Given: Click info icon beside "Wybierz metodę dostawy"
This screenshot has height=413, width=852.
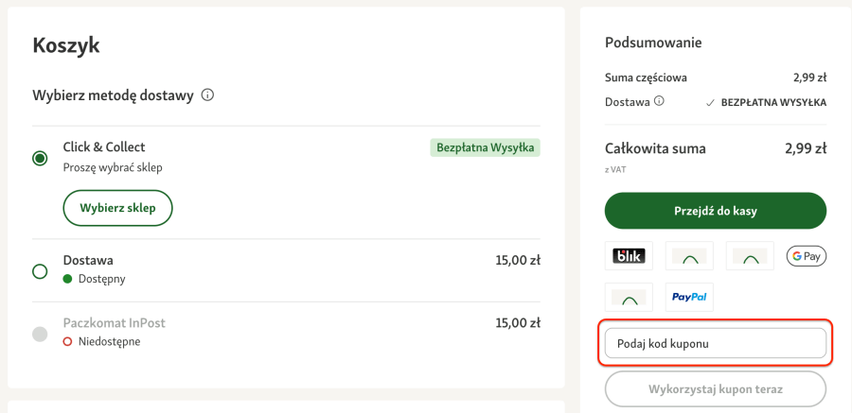Looking at the screenshot, I should (x=208, y=95).
